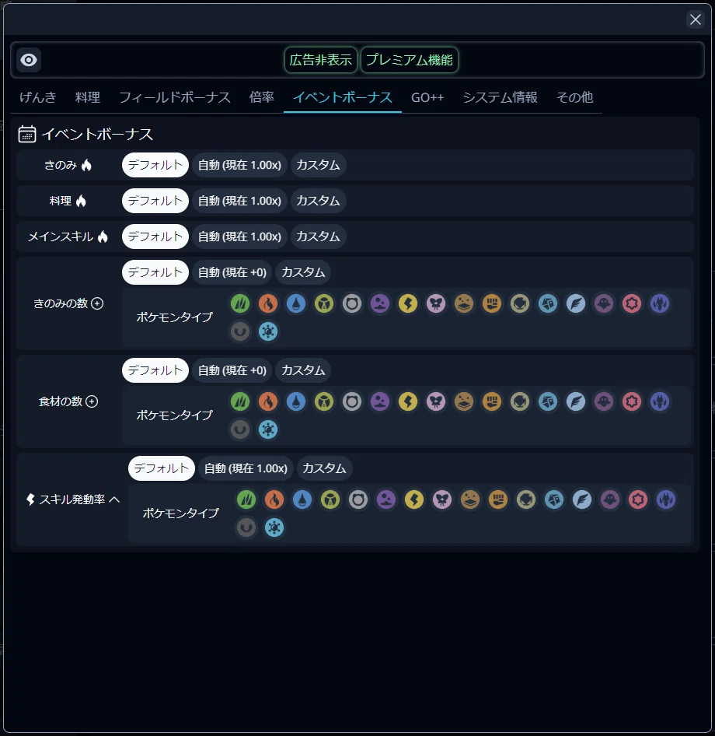Choose デフォルト for メインスキル bonus
The height and width of the screenshot is (736, 715).
155,237
